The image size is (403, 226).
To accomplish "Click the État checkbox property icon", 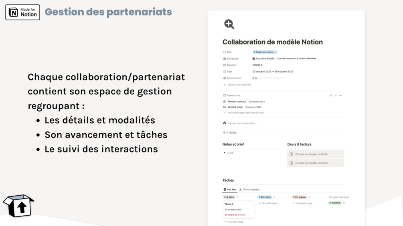I will (225, 52).
